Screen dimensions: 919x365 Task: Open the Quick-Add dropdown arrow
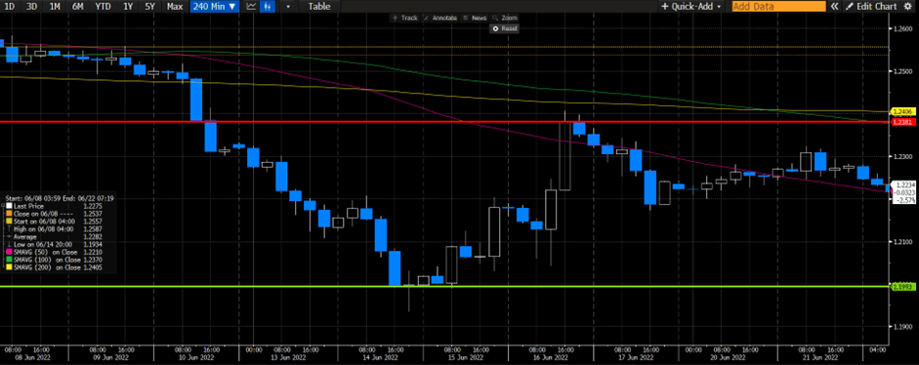point(719,7)
